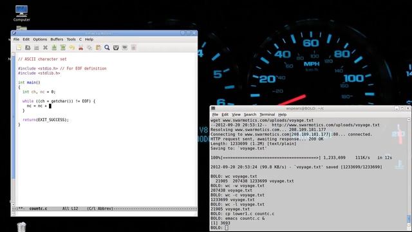Open the Emacs Help menu

pos(89,39)
